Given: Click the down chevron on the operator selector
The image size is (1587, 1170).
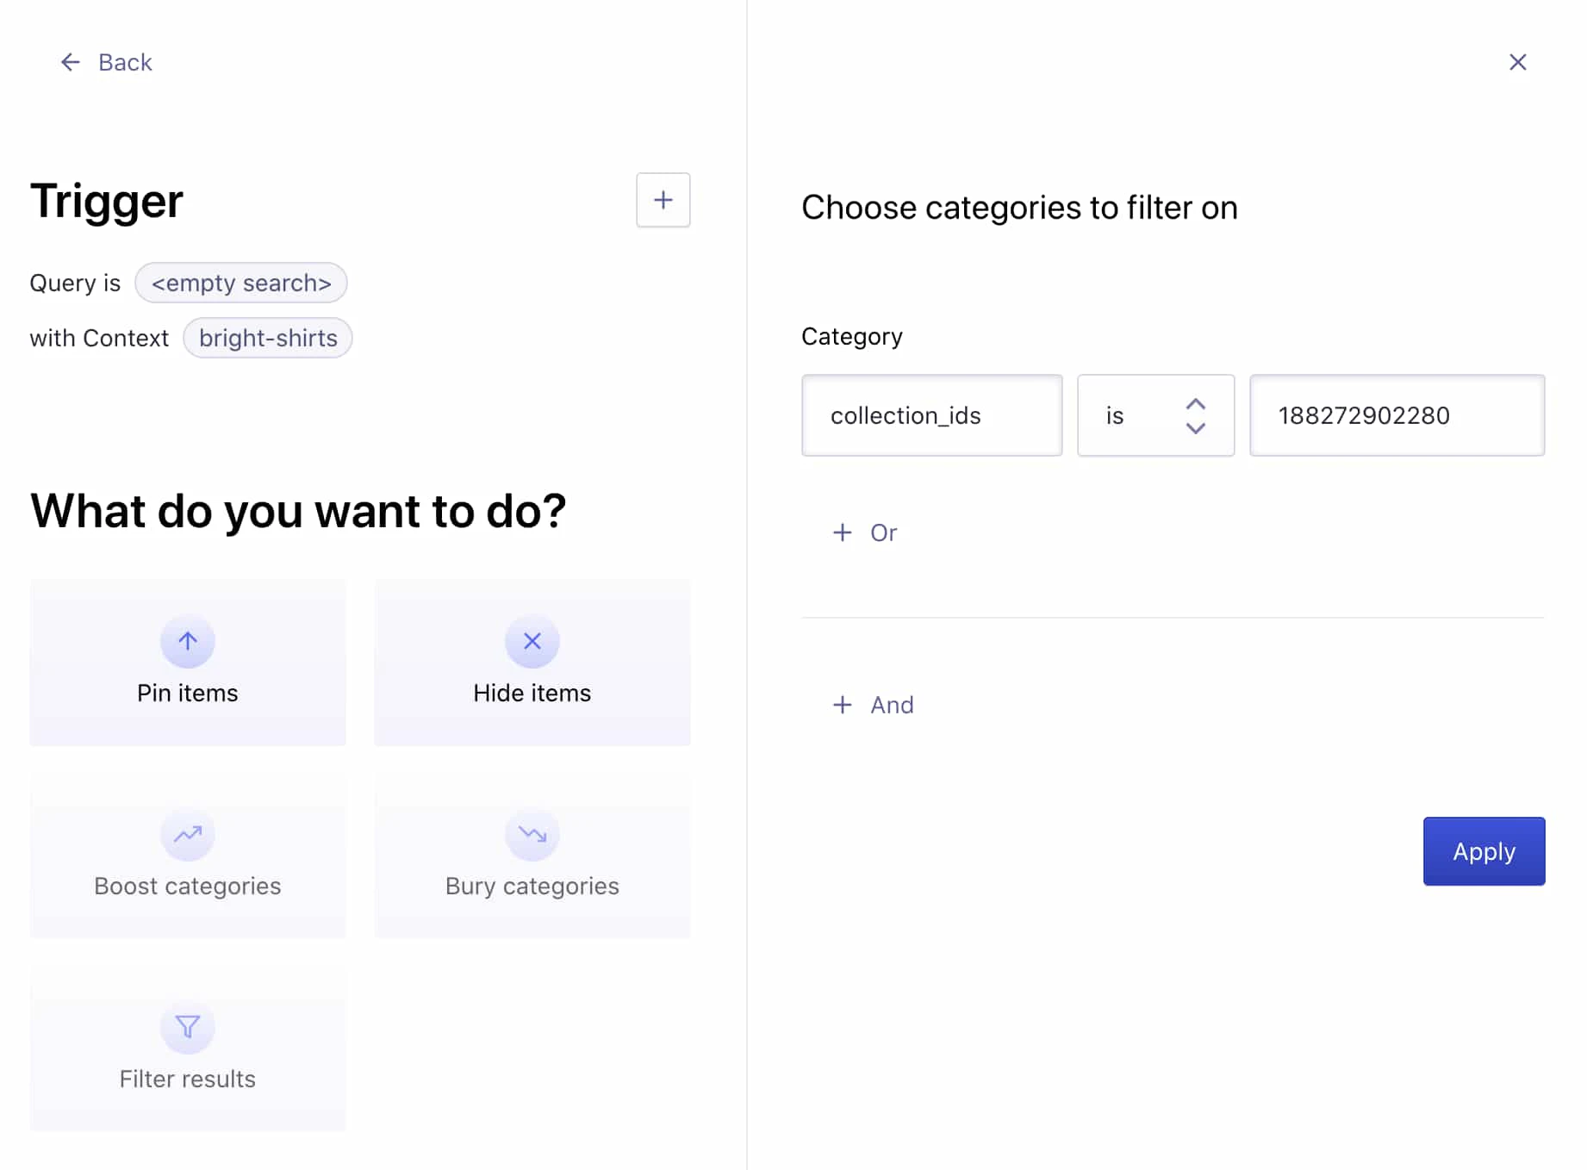Looking at the screenshot, I should 1196,428.
